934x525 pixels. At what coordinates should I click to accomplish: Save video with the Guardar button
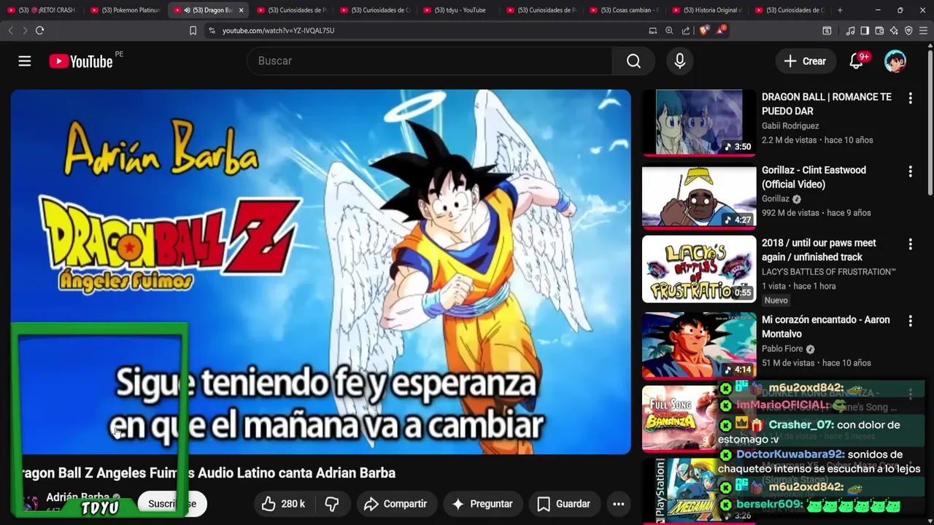tap(563, 504)
